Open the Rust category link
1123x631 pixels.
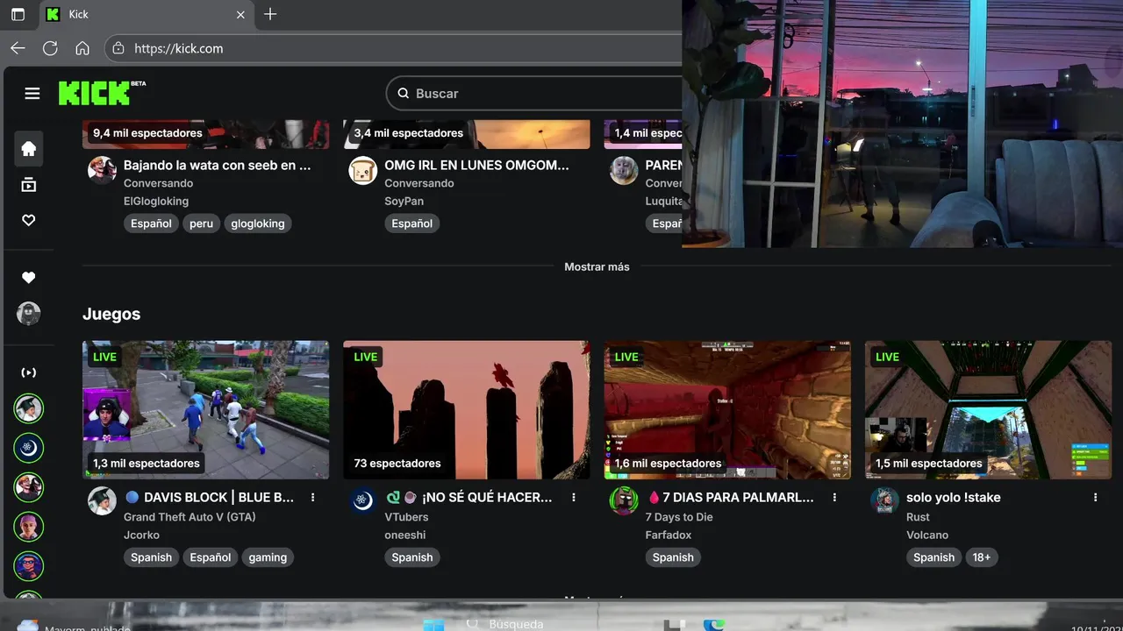click(x=918, y=517)
